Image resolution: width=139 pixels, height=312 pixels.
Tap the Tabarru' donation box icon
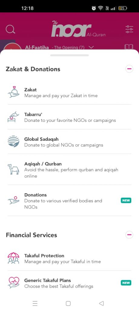pyautogui.click(x=13, y=117)
